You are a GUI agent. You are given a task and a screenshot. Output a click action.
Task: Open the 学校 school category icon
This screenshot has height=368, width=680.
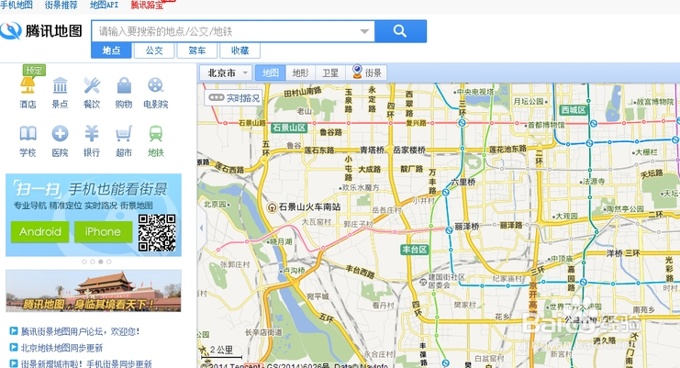tap(28, 140)
